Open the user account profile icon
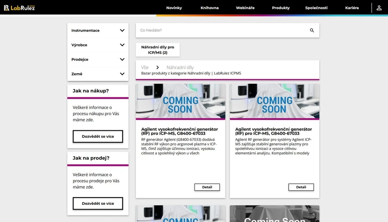The image size is (388, 222). coord(379,8)
